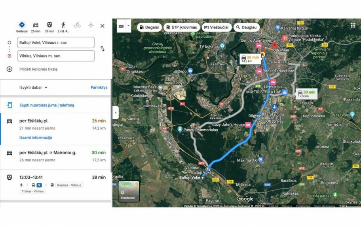
Task: Click the send-to-phone icon
Action: point(9,105)
